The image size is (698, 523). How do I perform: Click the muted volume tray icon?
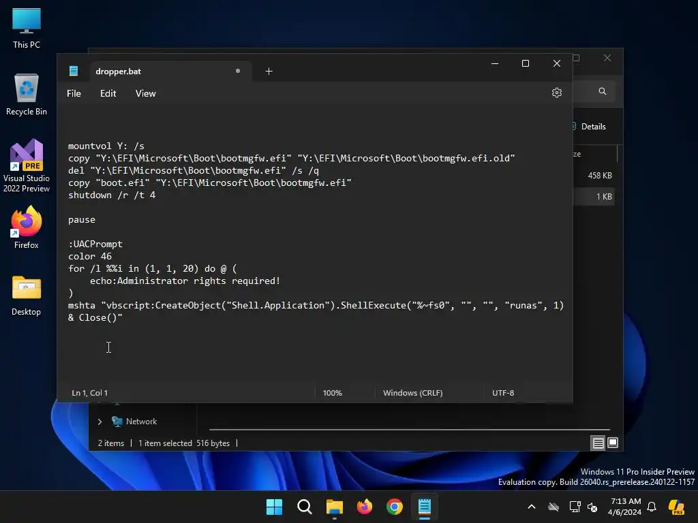592,507
